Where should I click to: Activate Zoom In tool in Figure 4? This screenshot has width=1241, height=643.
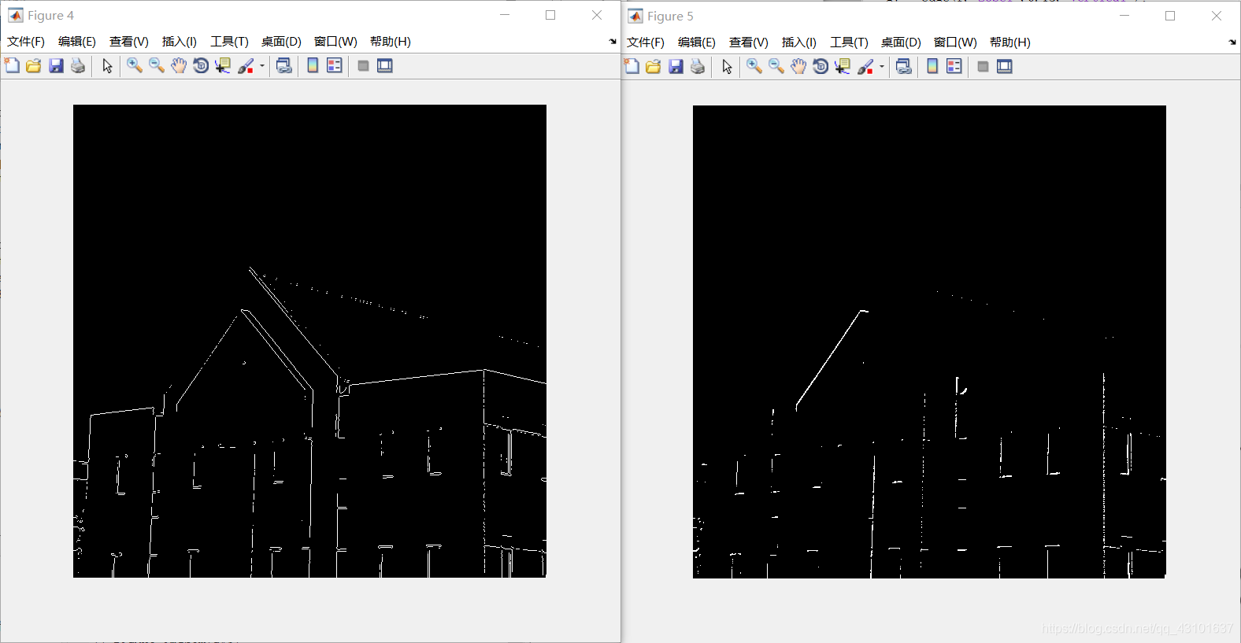click(x=135, y=65)
